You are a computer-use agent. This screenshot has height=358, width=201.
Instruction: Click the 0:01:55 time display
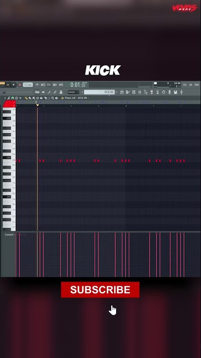click(x=78, y=85)
